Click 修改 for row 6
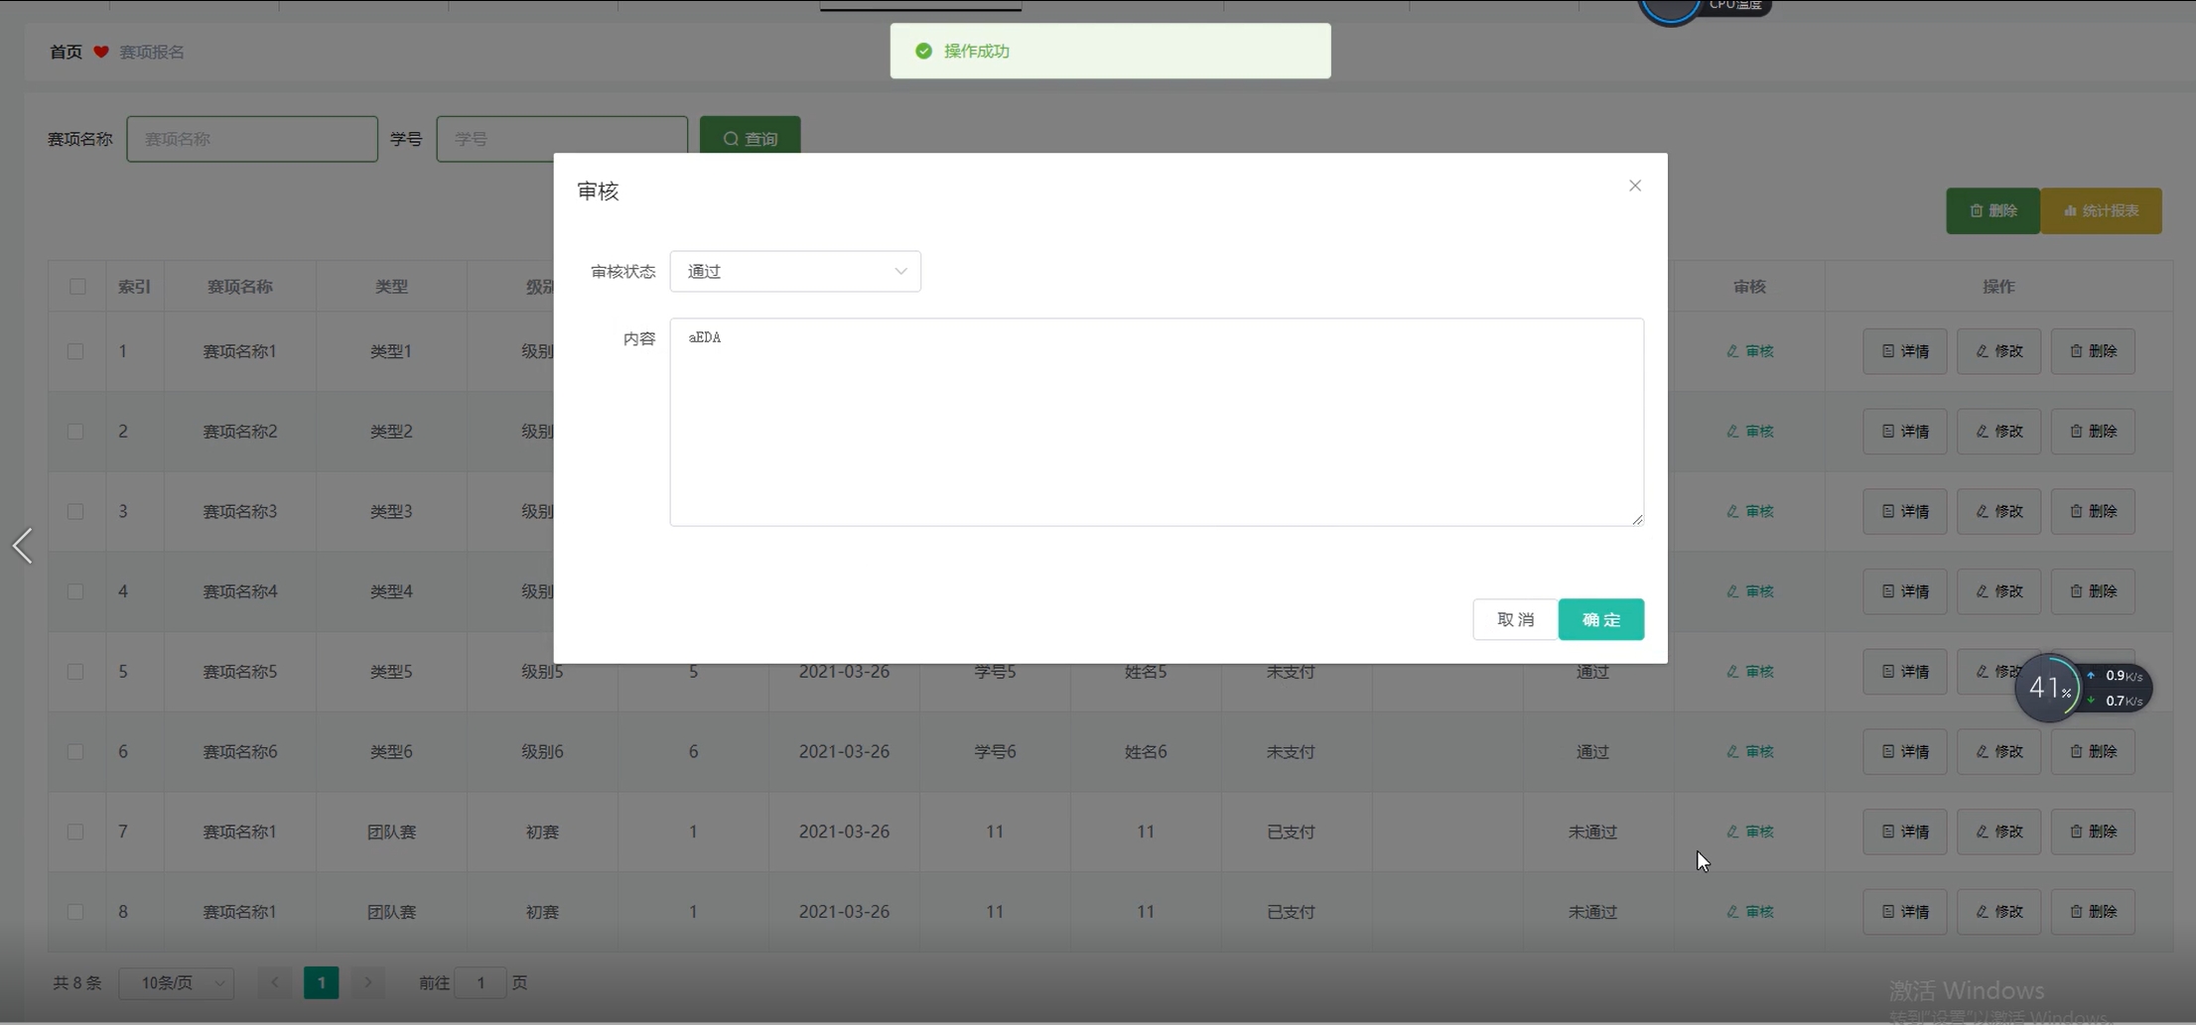Screen dimensions: 2196x1025 tap(1998, 751)
